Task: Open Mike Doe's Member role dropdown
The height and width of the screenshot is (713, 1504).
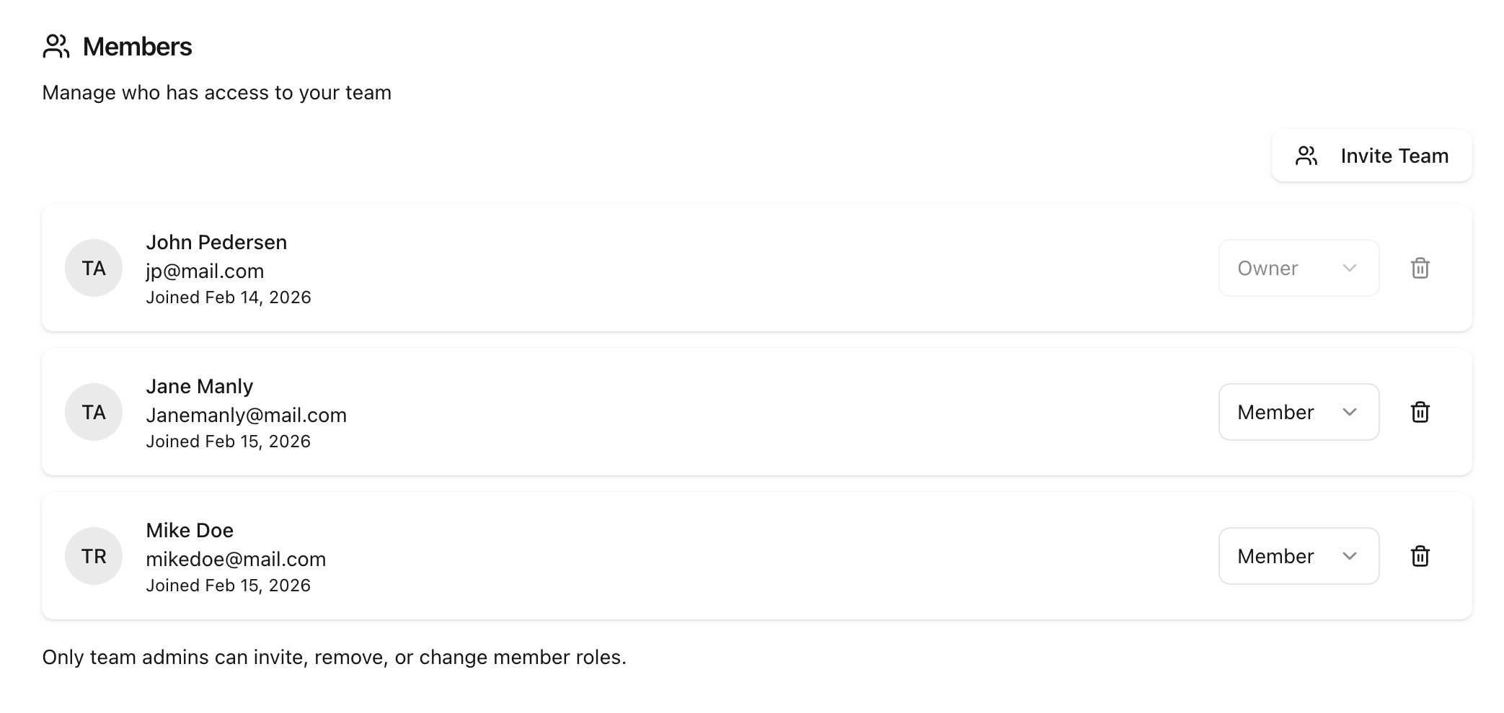Action: pos(1299,556)
